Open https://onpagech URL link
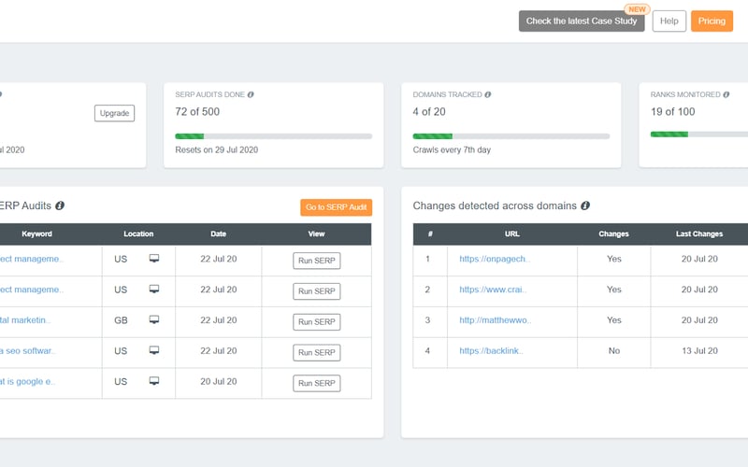This screenshot has height=467, width=748. tap(495, 259)
